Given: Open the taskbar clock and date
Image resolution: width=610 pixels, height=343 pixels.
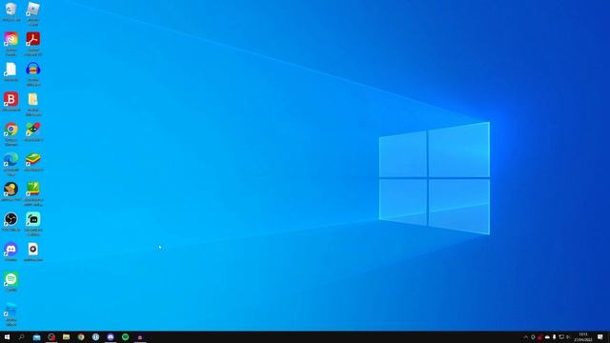Looking at the screenshot, I should tap(583, 337).
